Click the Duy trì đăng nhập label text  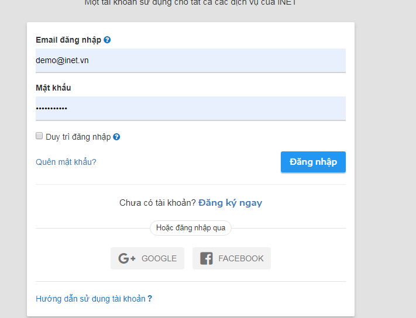click(x=78, y=137)
